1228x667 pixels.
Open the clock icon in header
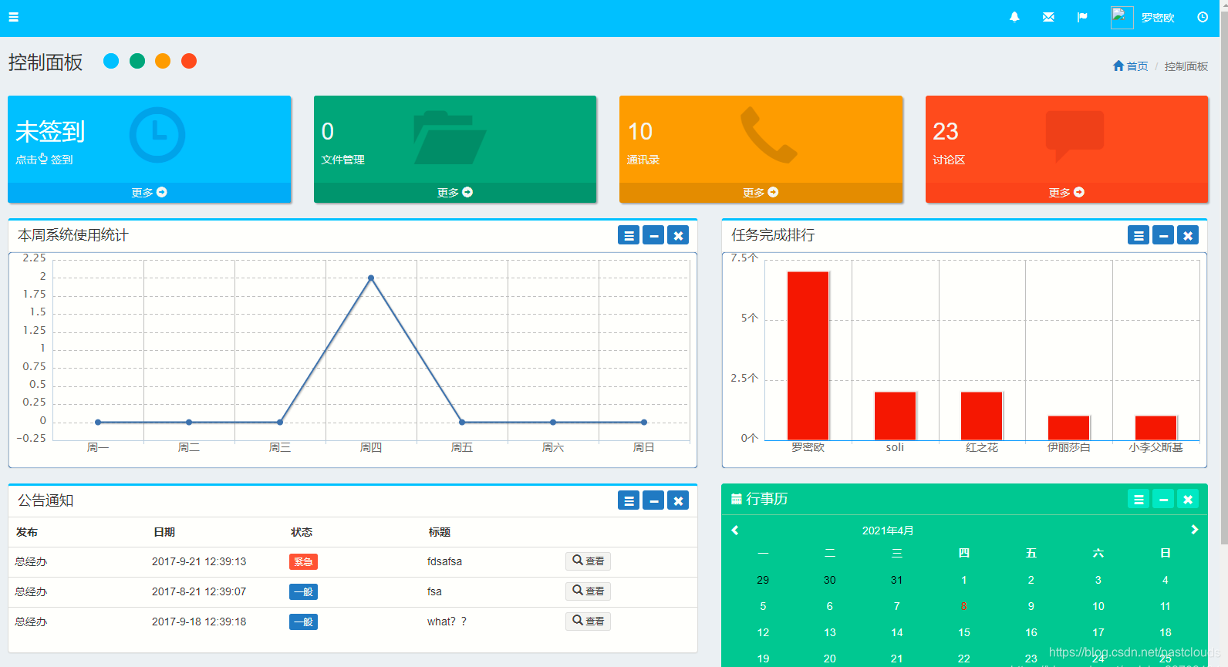pyautogui.click(x=1203, y=17)
